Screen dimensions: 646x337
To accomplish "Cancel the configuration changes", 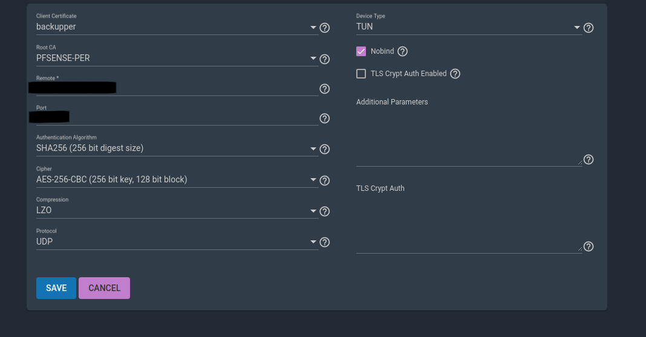I will point(104,288).
